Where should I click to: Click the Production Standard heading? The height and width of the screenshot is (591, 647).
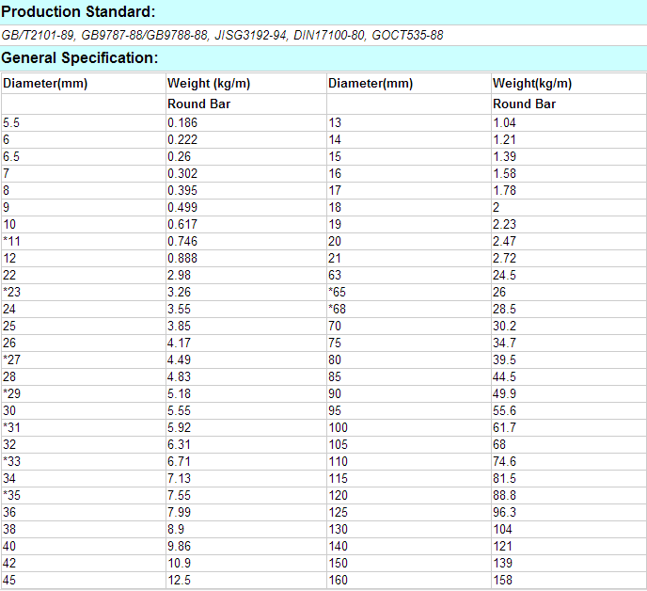78,12
